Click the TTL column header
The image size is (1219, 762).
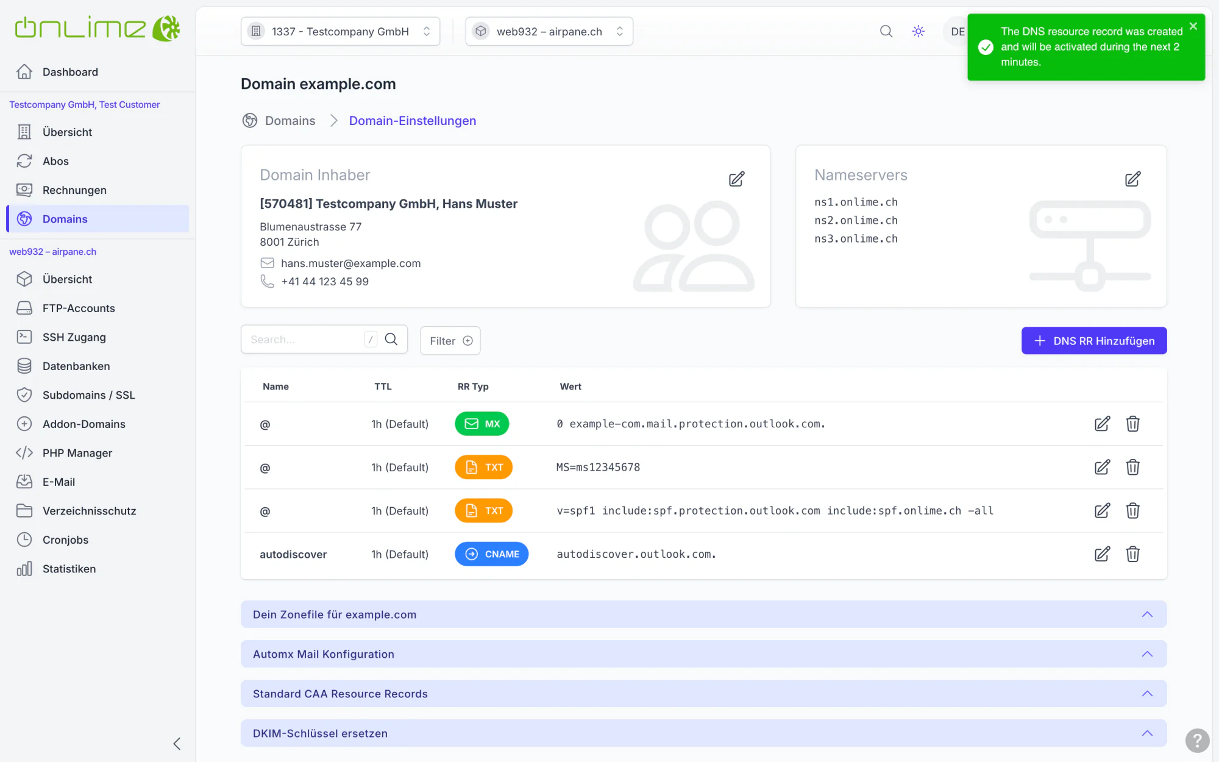click(x=383, y=386)
